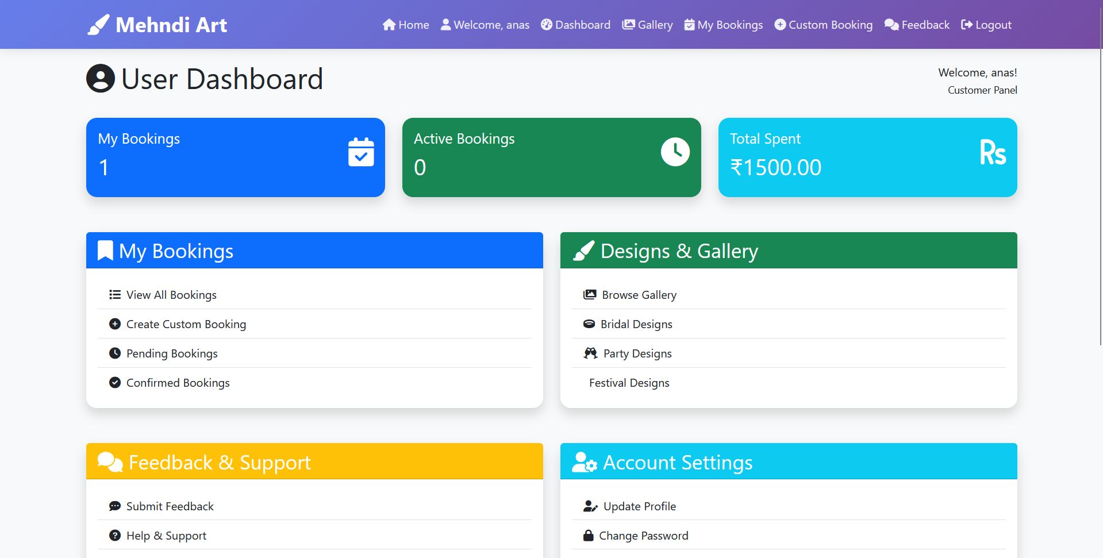Click the clock icon on Active Bookings card
Screen dimensions: 1103x558
click(x=675, y=151)
